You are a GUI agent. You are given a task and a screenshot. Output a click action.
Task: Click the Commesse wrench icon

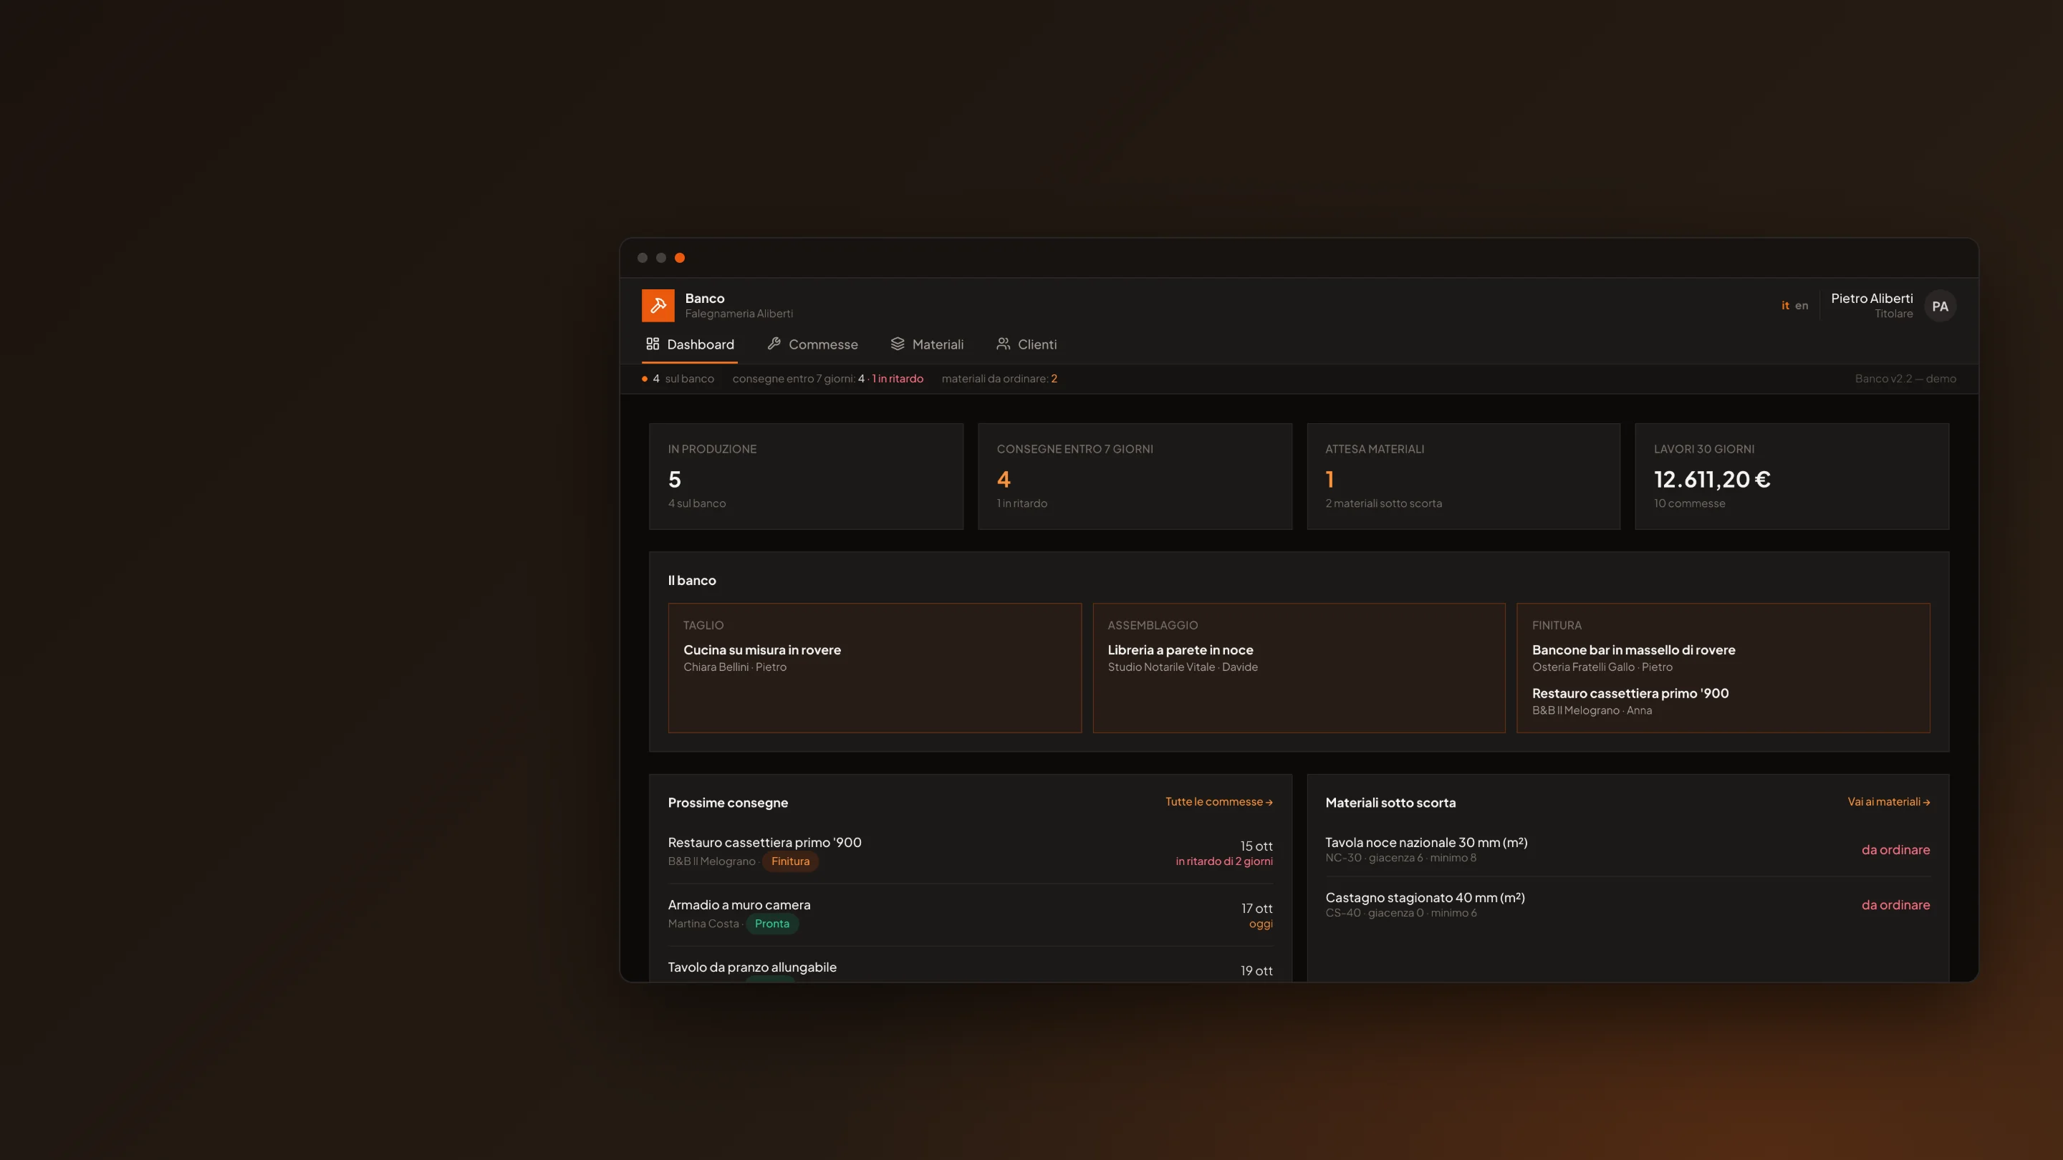[x=774, y=344]
